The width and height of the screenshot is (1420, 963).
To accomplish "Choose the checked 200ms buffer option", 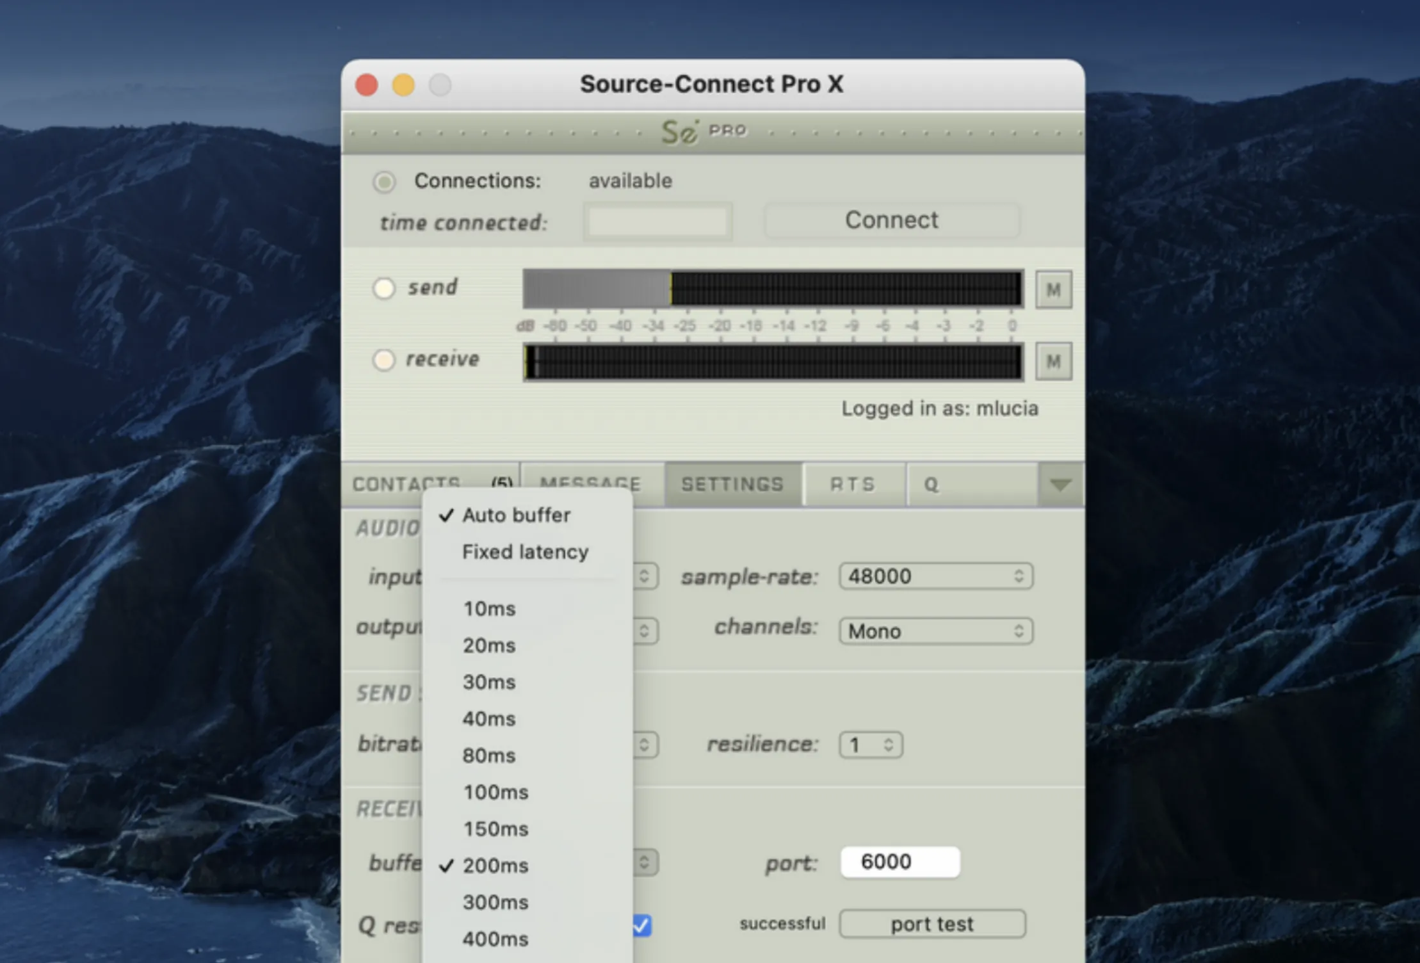I will pos(527,866).
